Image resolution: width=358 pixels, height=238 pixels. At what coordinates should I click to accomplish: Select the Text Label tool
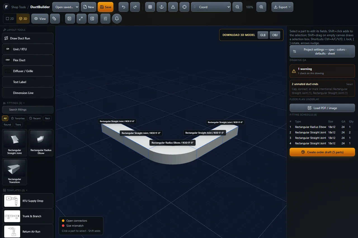pos(28,82)
